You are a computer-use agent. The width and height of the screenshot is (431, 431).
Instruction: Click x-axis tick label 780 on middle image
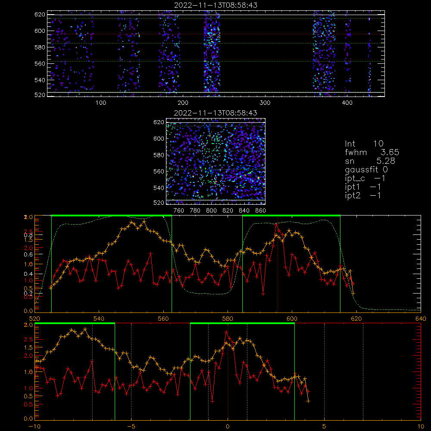(195, 211)
